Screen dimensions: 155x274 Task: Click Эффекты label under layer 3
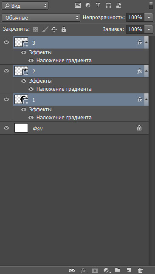coord(40,52)
